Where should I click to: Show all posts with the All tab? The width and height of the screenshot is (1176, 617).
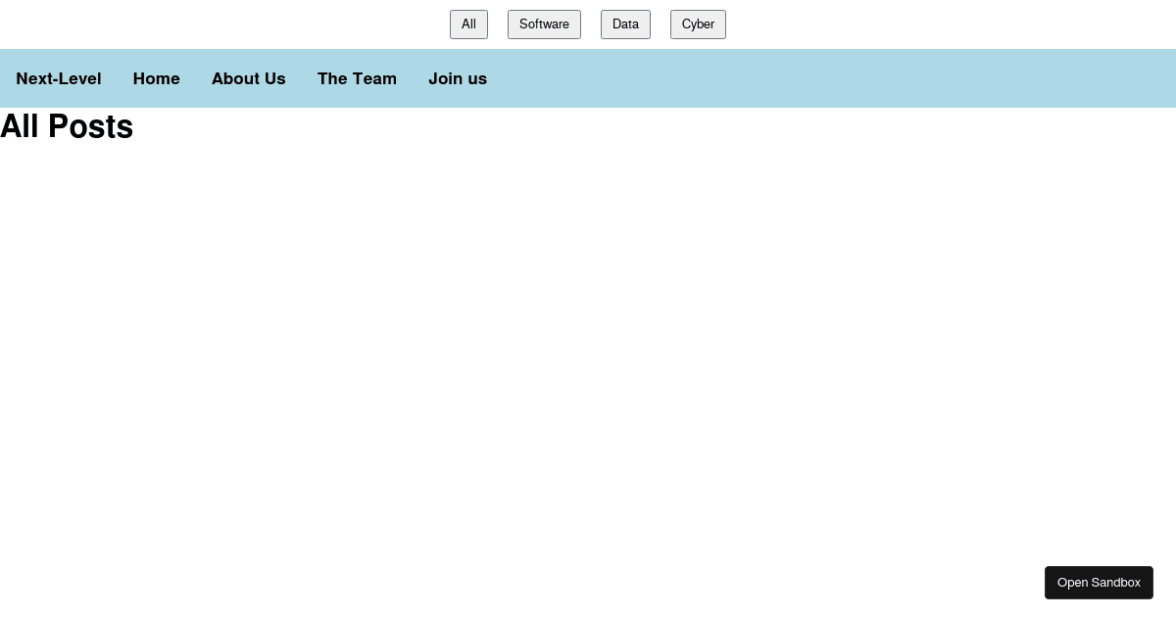pos(468,24)
